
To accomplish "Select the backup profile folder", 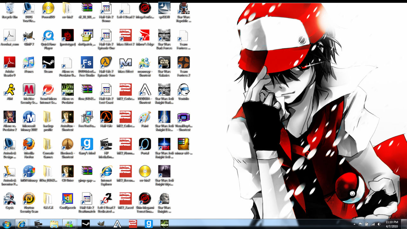I will (x=48, y=121).
